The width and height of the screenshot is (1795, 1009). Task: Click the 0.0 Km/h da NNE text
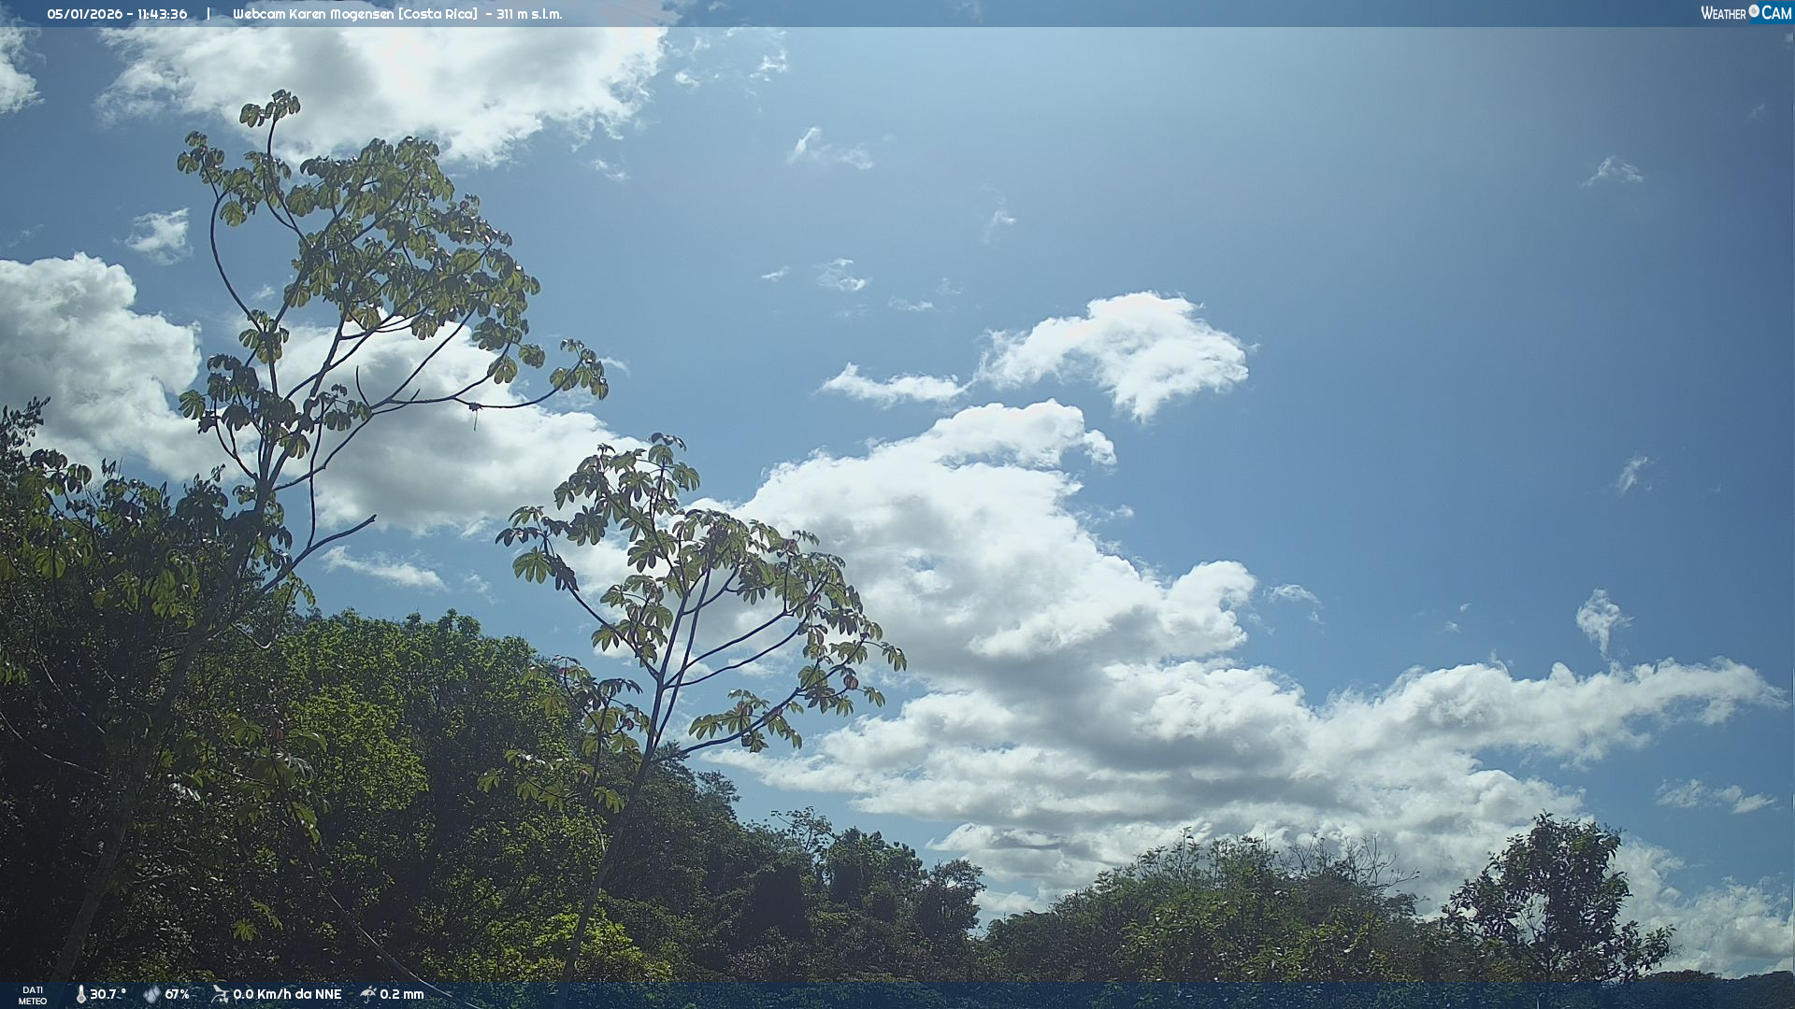pyautogui.click(x=287, y=994)
